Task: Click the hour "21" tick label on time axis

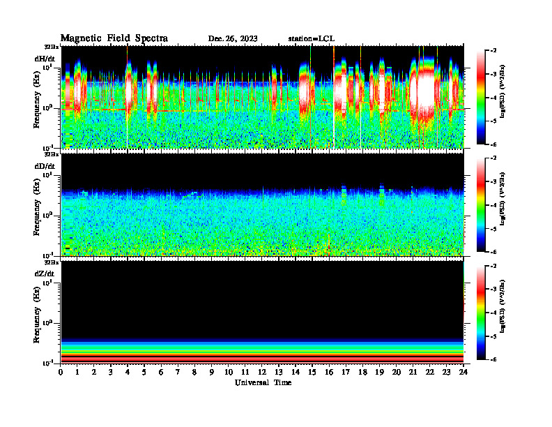Action: (413, 373)
